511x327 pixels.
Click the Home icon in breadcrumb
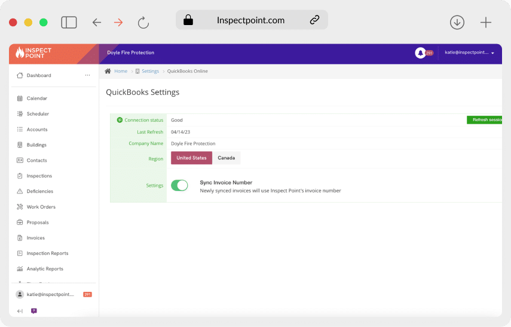pos(108,71)
